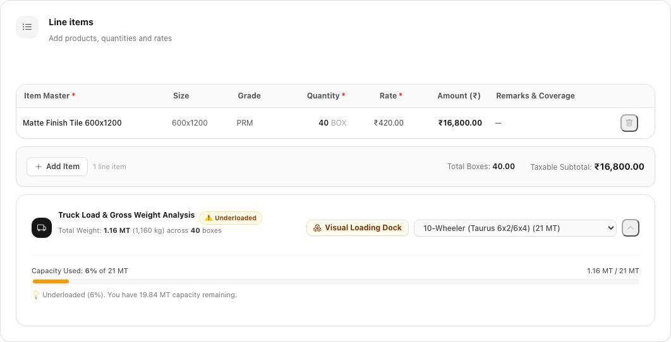The image size is (671, 342).
Task: Click the Total Weight 1.16 MT text
Action: click(94, 230)
